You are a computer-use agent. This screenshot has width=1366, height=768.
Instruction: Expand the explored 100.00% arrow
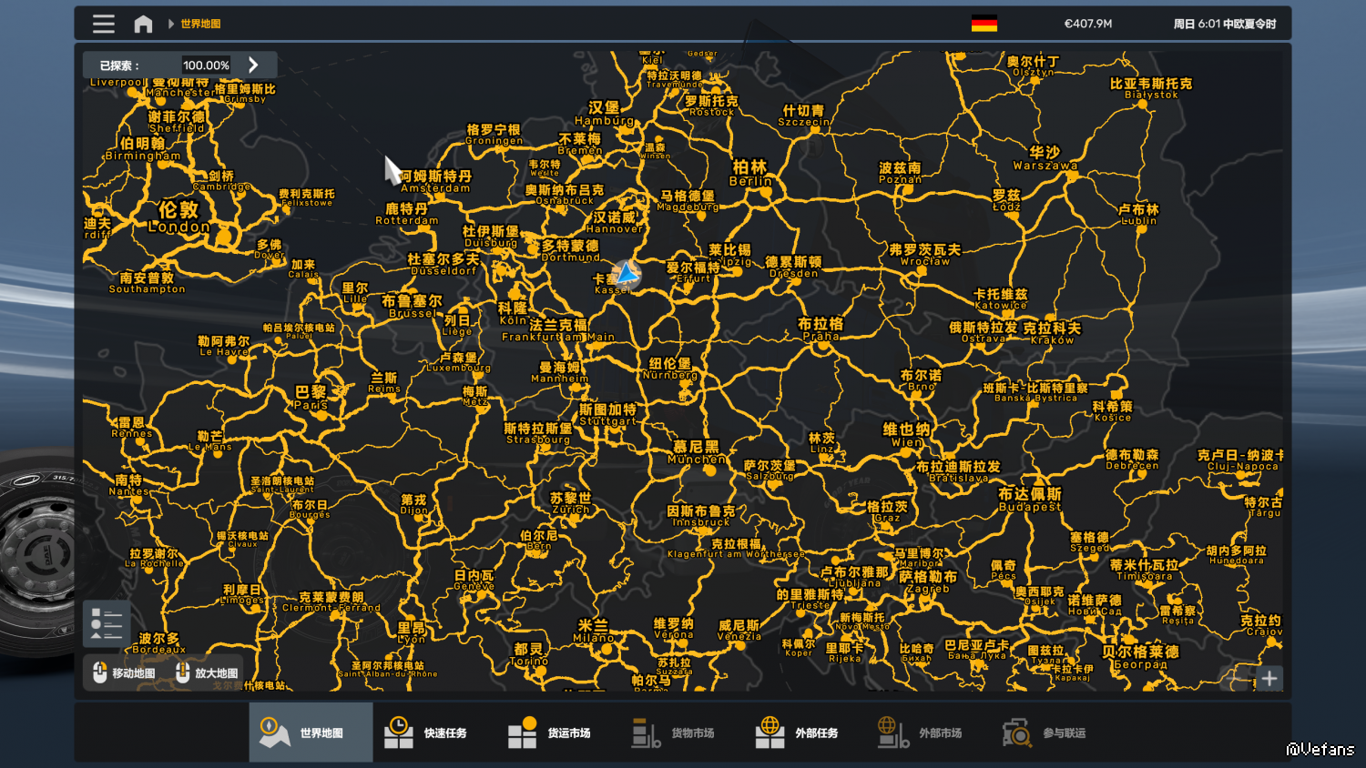pos(253,65)
